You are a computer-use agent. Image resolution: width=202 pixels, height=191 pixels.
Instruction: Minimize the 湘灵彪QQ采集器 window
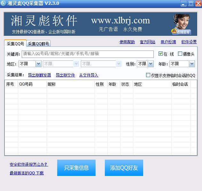tap(183, 4)
